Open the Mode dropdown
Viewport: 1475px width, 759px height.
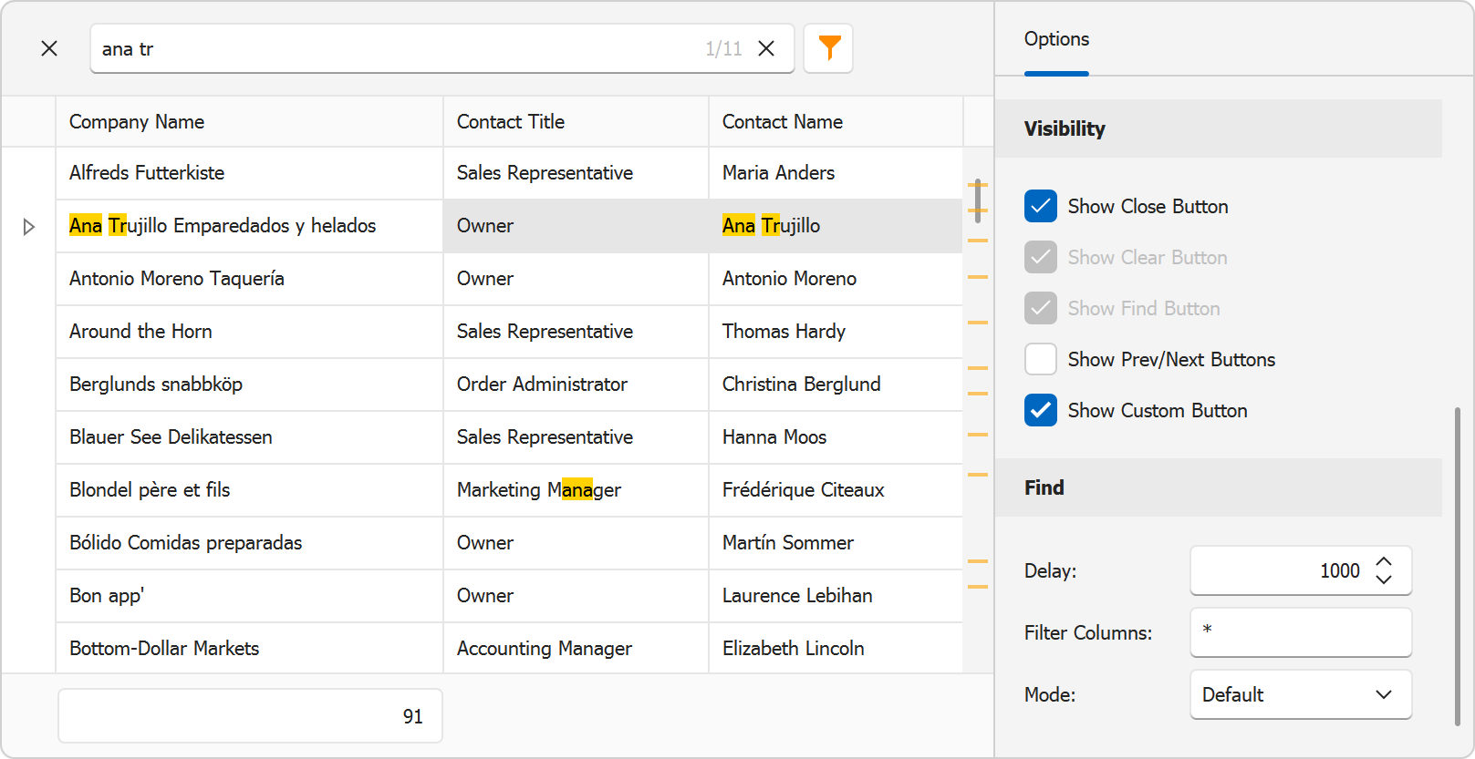coord(1300,694)
